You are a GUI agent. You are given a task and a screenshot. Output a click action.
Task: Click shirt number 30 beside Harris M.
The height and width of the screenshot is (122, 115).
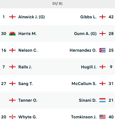coord(4,34)
